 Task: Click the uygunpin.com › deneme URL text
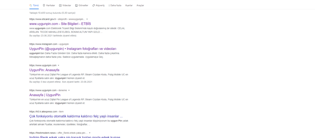[48, 90]
